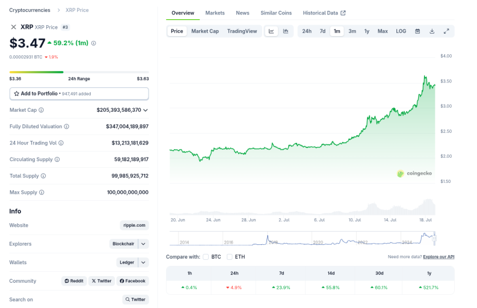Image resolution: width=477 pixels, height=308 pixels.
Task: Click the Explore our API link
Action: [x=439, y=257]
